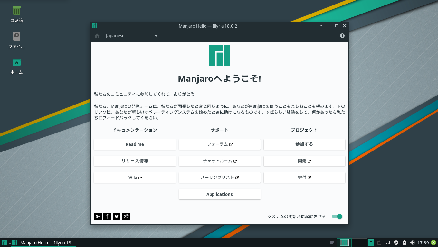This screenshot has height=247, width=438.
Task: Click the network display tray icon
Action: coord(388,242)
